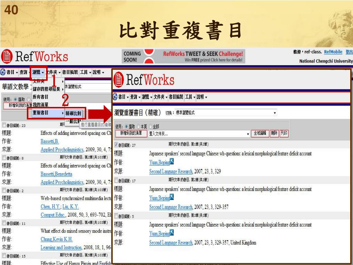Check the 書目編號 23 checkbox in the background list
Screen dimensions: 353x265
4,125
